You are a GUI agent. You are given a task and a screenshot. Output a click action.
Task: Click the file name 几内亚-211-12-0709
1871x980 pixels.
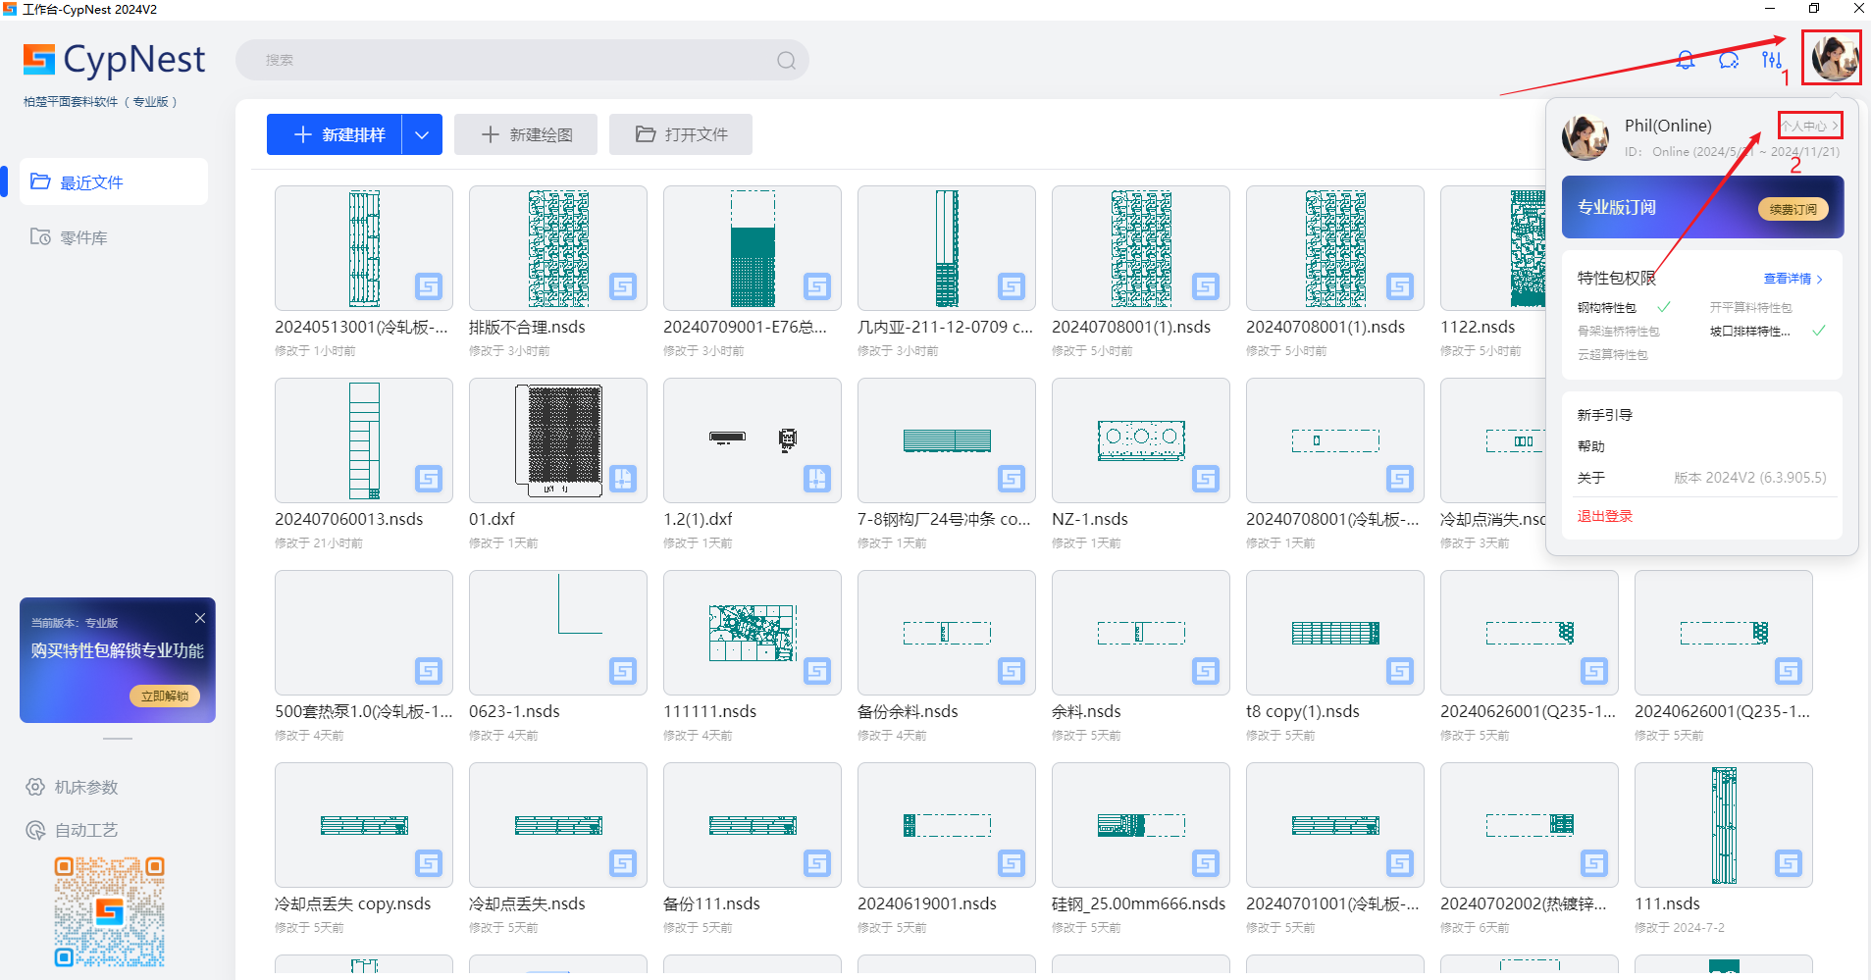click(x=946, y=327)
